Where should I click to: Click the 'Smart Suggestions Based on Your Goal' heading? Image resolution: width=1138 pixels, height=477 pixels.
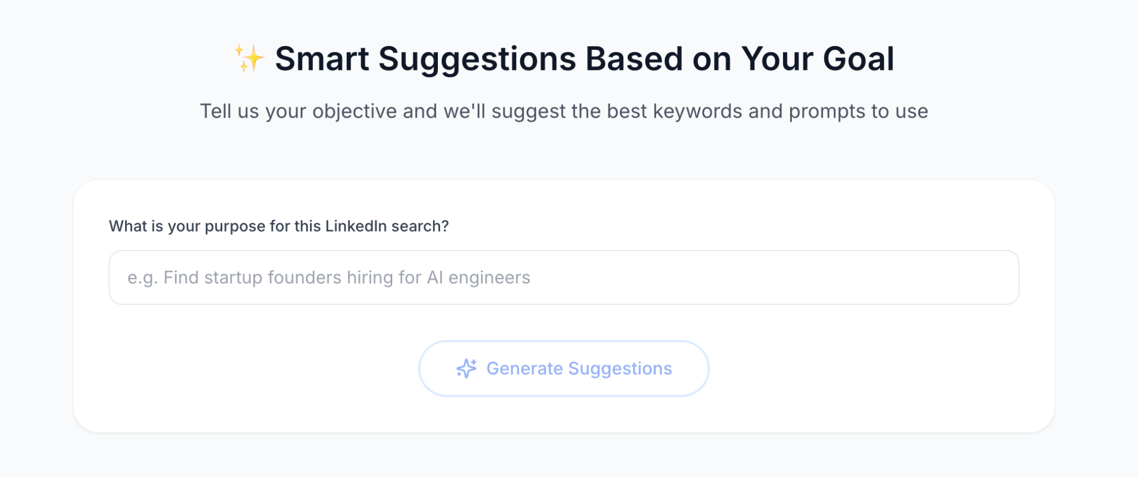coord(585,59)
